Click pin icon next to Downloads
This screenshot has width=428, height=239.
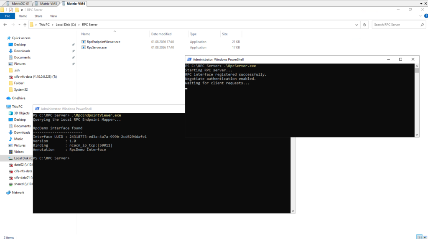coord(73,51)
